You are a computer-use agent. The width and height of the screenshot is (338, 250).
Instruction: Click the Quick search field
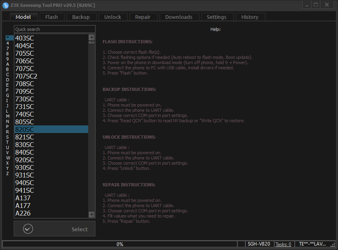(55, 29)
